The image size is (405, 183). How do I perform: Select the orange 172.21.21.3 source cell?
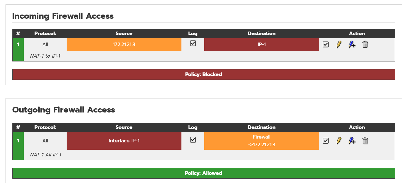(x=124, y=44)
